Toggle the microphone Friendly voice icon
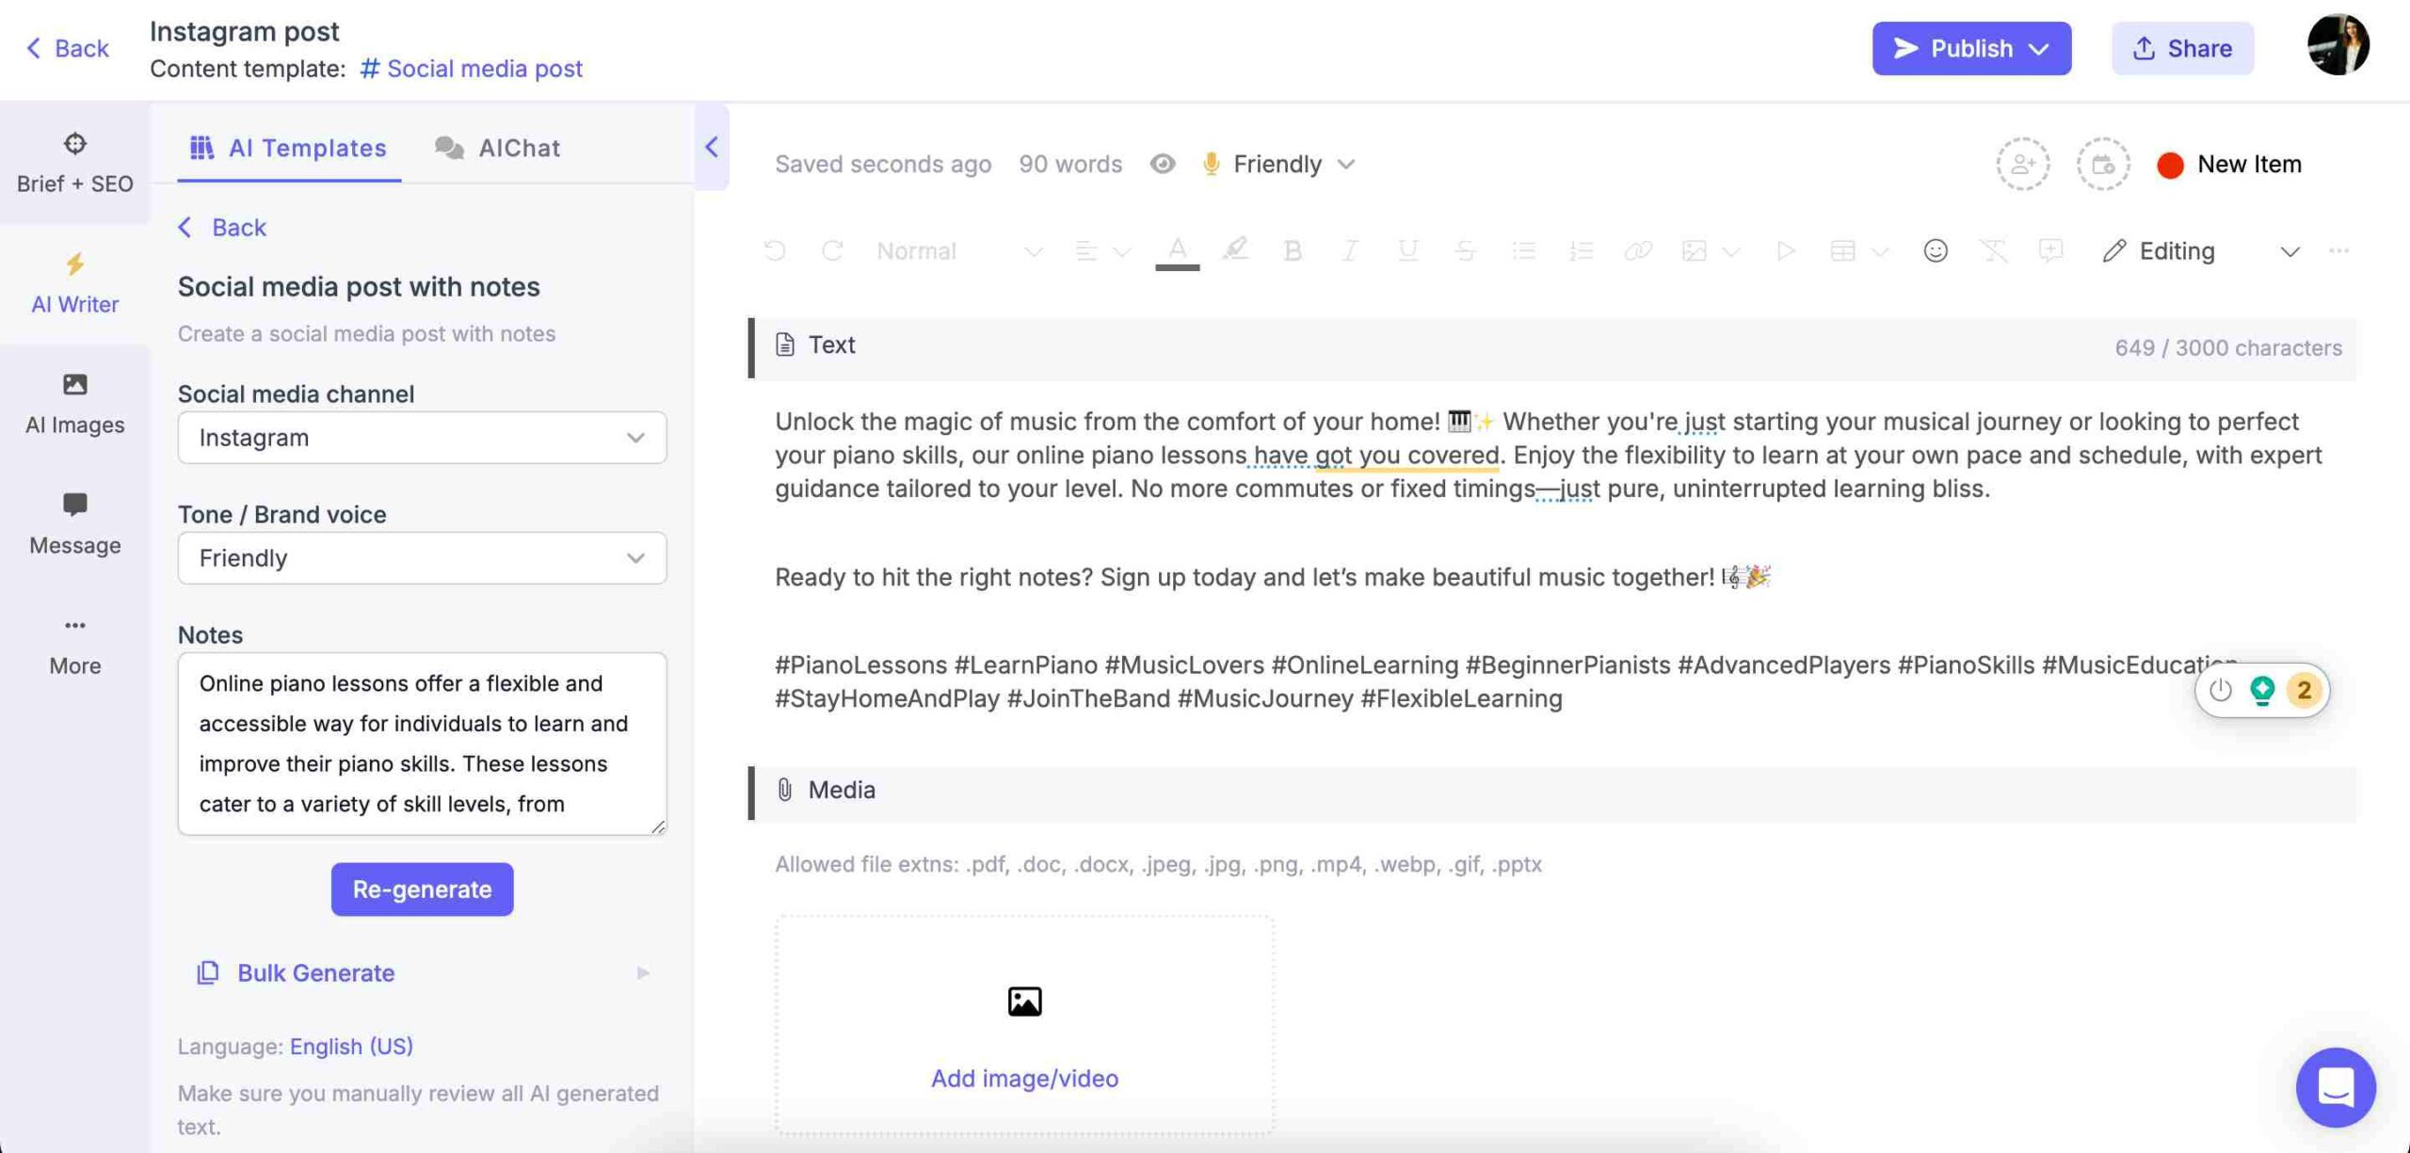The height and width of the screenshot is (1153, 2410). coord(1212,163)
